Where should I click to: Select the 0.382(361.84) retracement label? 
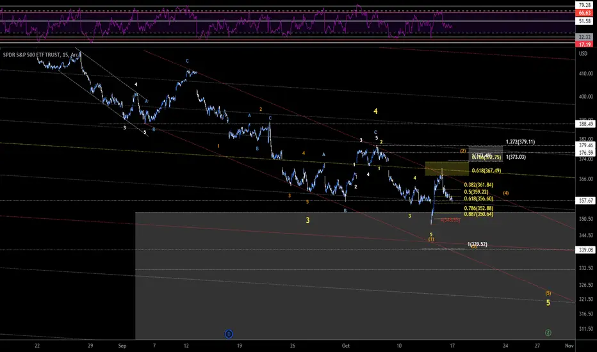point(478,185)
